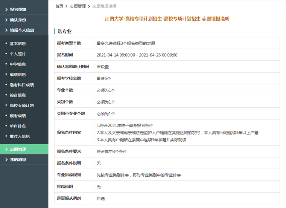Open 成绩信息 sidebar entry
Viewport: 286px width, 208px height.
[18, 75]
